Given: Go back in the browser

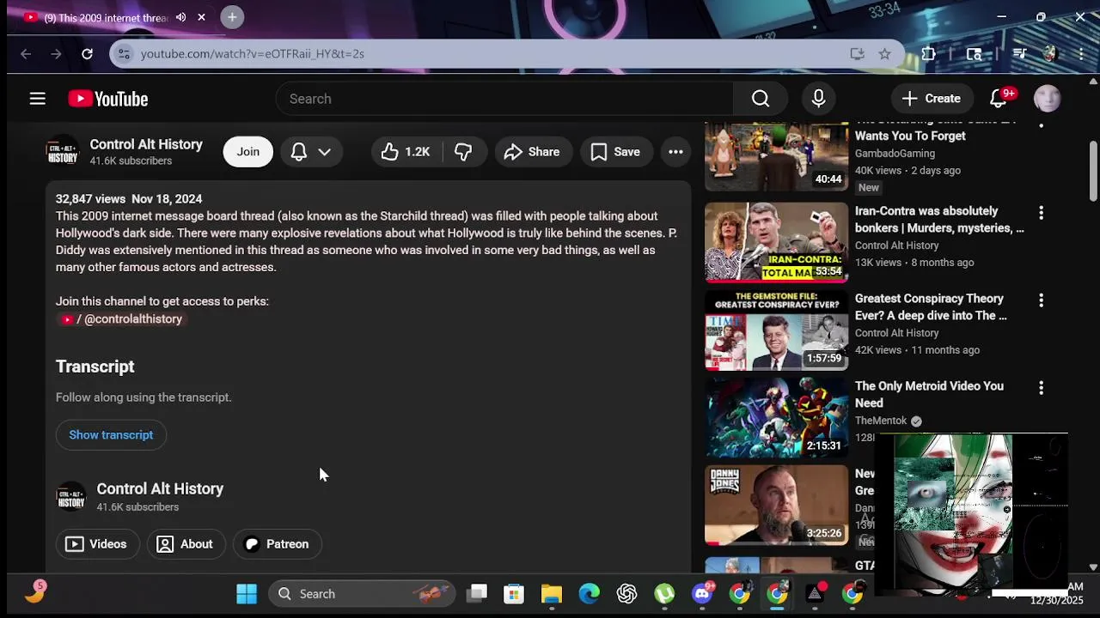Looking at the screenshot, I should coord(26,54).
